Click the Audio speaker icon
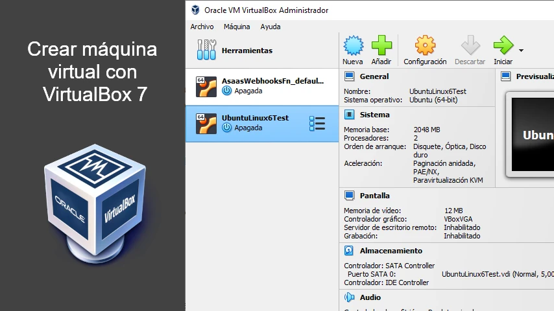 350,297
